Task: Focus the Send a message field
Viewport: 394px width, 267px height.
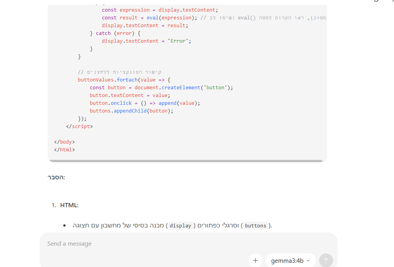Action: tap(148, 244)
